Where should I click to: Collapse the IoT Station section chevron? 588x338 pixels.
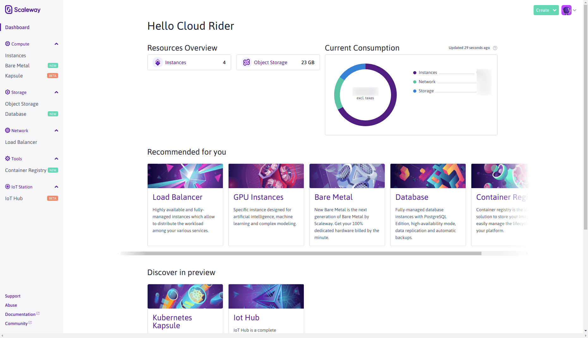[x=56, y=187]
